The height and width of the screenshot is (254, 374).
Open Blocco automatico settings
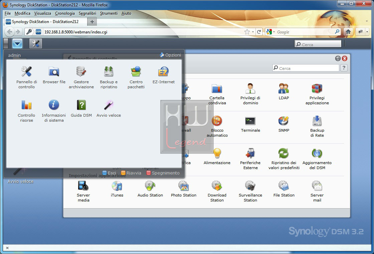[217, 127]
